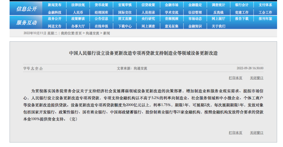Screen dimensions: 283x147
Task: Go to 办事大厅
Action: (78, 26)
